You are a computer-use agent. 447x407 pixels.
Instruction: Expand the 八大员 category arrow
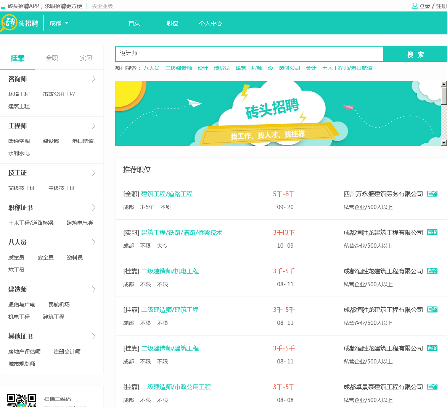click(x=94, y=242)
